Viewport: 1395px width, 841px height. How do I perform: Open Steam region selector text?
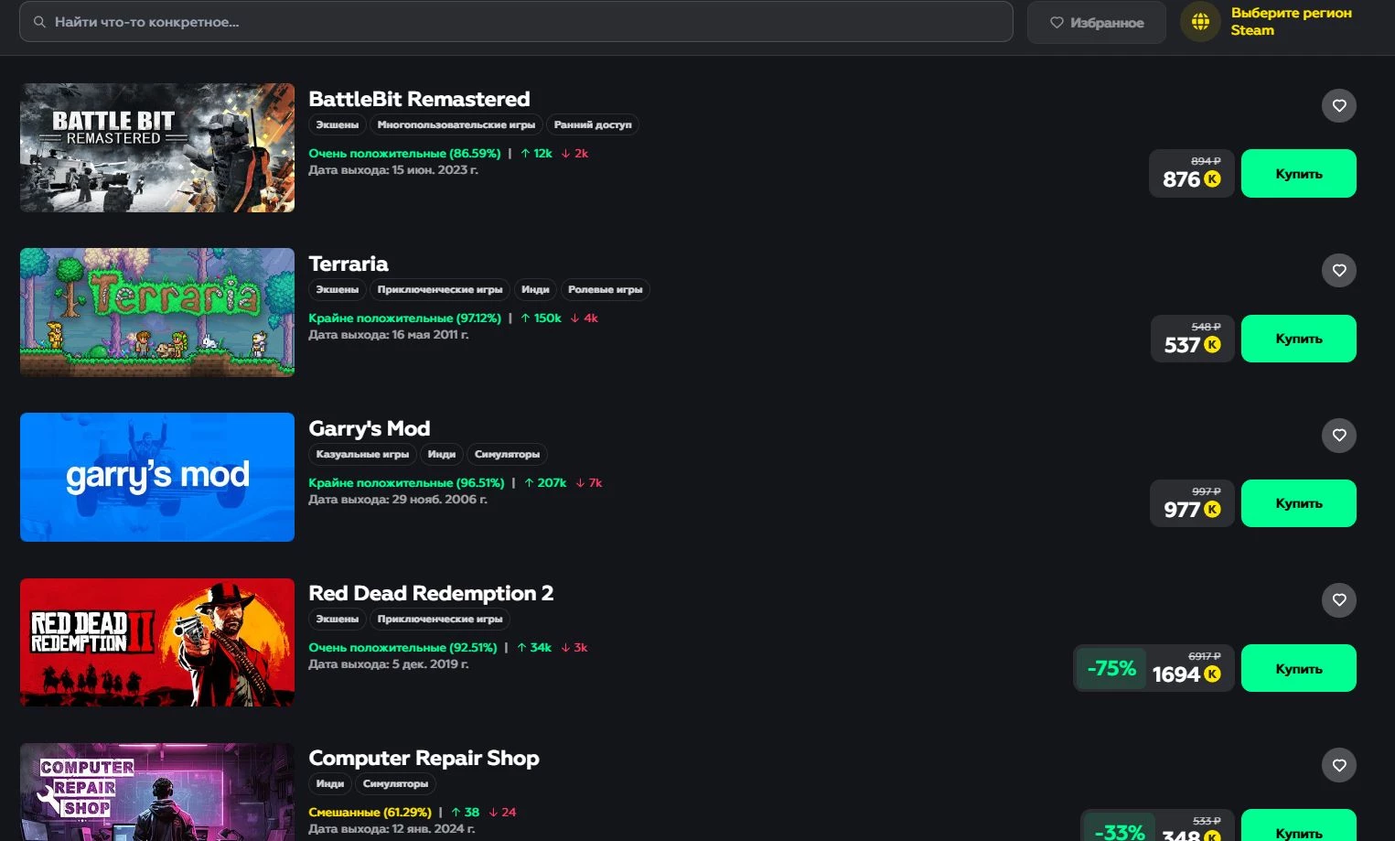point(1290,21)
